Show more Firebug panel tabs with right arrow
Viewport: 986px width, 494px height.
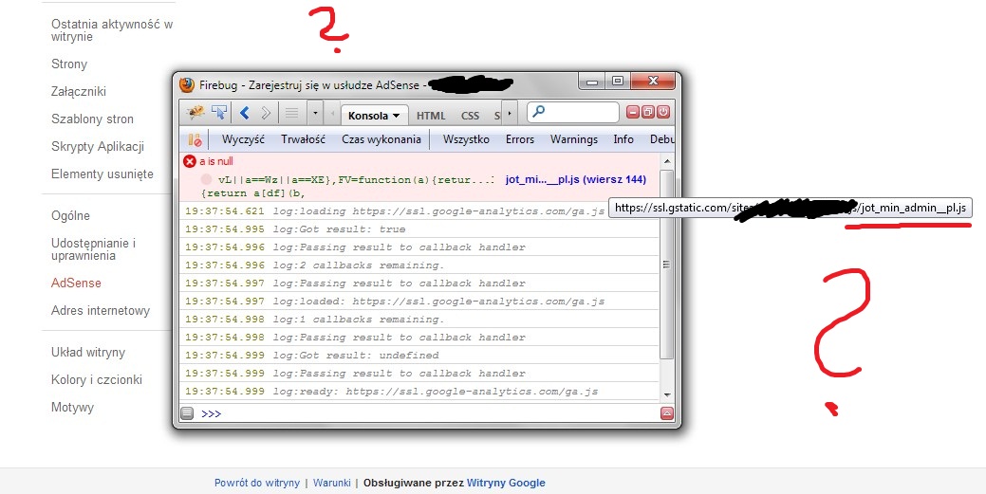(510, 114)
